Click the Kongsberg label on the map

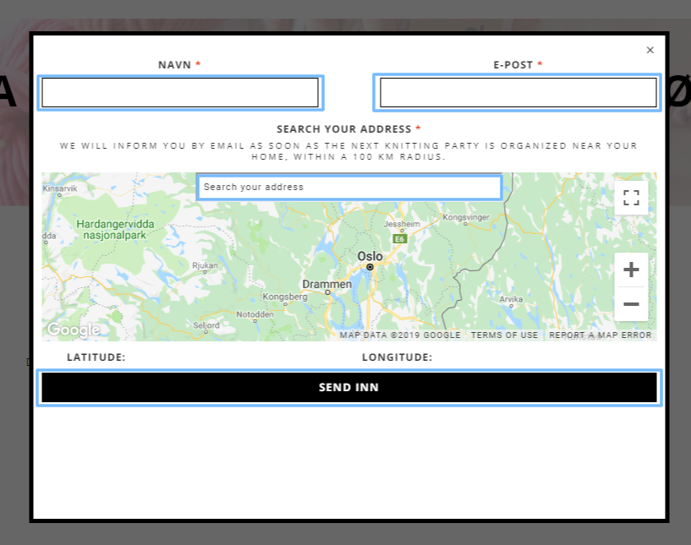point(285,297)
